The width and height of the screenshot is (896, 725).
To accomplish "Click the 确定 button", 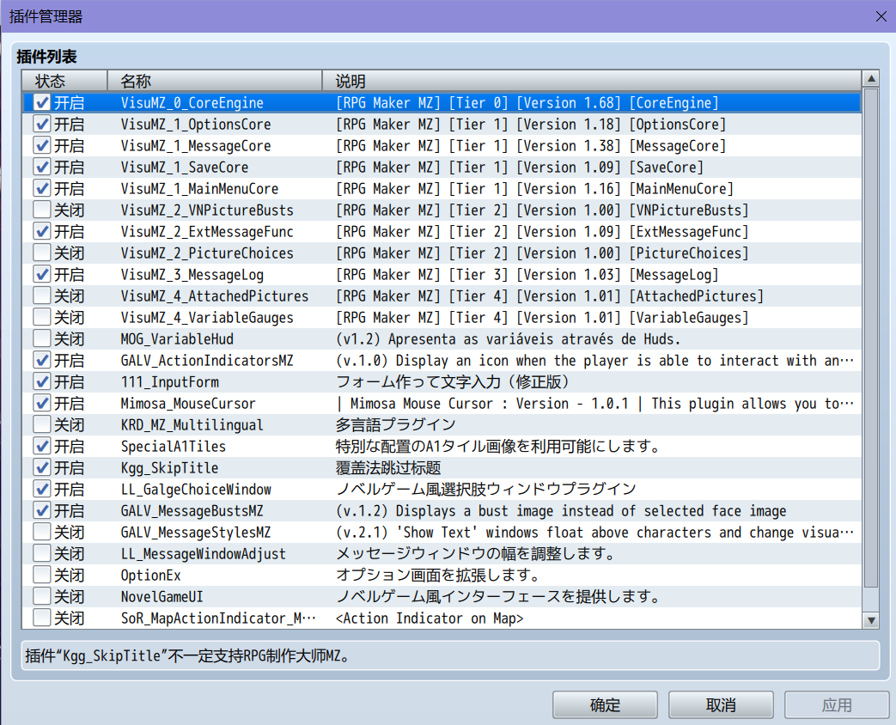I will [x=605, y=705].
